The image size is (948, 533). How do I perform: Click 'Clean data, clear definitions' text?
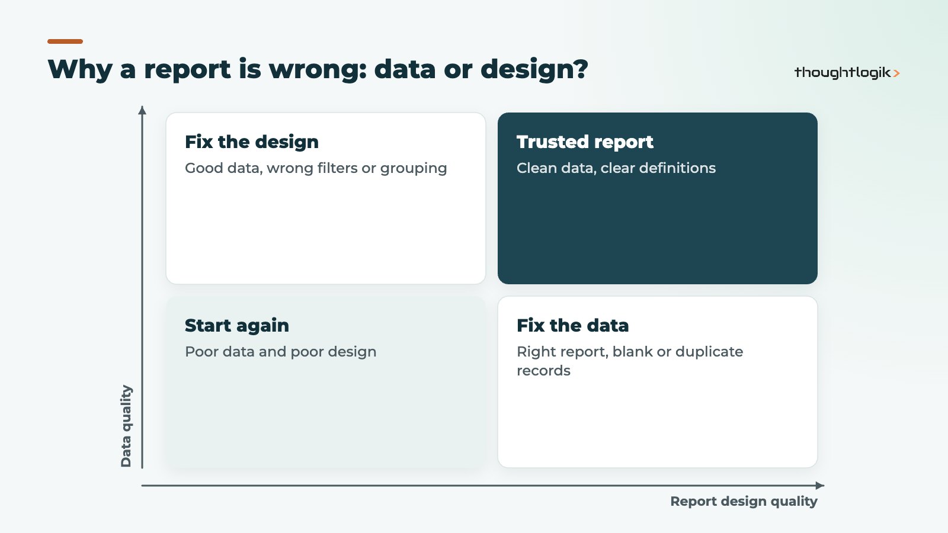pyautogui.click(x=616, y=168)
